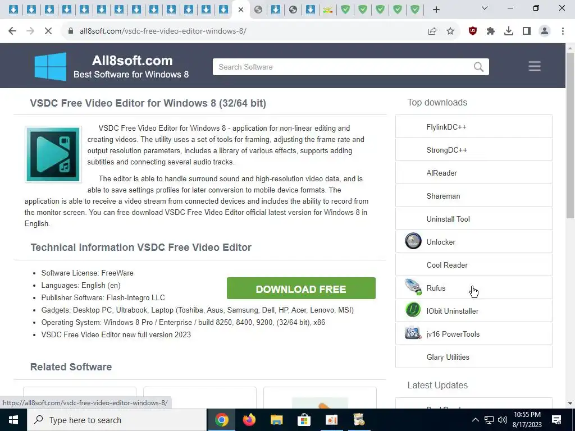The width and height of the screenshot is (575, 431).
Task: Open the Windows Start menu
Action: [13, 420]
